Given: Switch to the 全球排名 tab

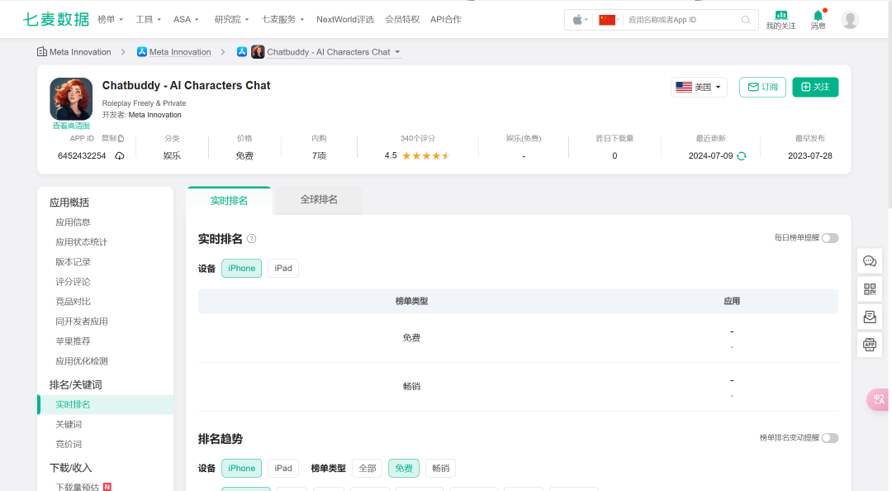Looking at the screenshot, I should (319, 200).
